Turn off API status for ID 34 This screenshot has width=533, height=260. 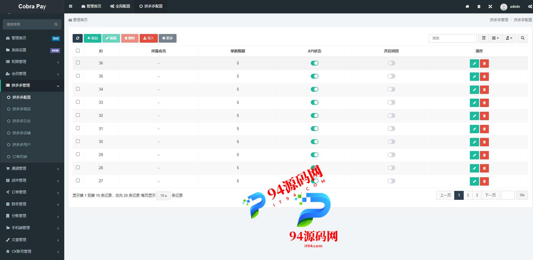pyautogui.click(x=315, y=89)
